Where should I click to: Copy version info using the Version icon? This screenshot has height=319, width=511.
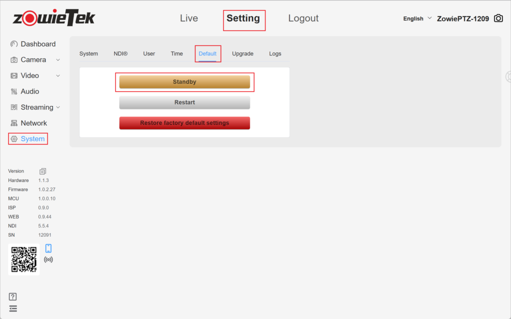click(42, 171)
